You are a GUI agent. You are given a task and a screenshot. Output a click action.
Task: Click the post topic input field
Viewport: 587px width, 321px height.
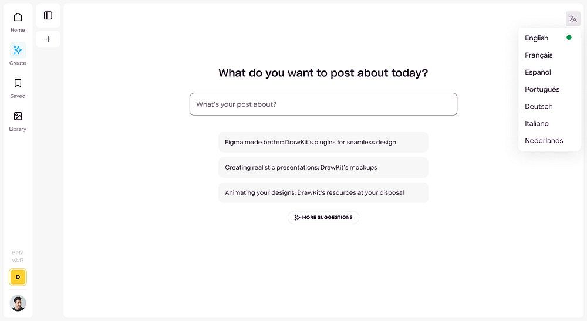pyautogui.click(x=323, y=104)
